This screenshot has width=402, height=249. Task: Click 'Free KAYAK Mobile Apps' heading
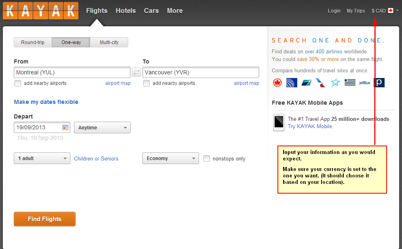(x=307, y=103)
